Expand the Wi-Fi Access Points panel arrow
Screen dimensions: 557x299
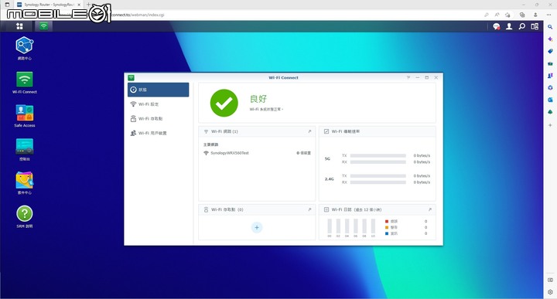tap(309, 209)
